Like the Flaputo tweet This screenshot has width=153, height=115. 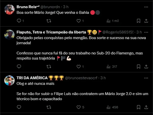click(78, 66)
